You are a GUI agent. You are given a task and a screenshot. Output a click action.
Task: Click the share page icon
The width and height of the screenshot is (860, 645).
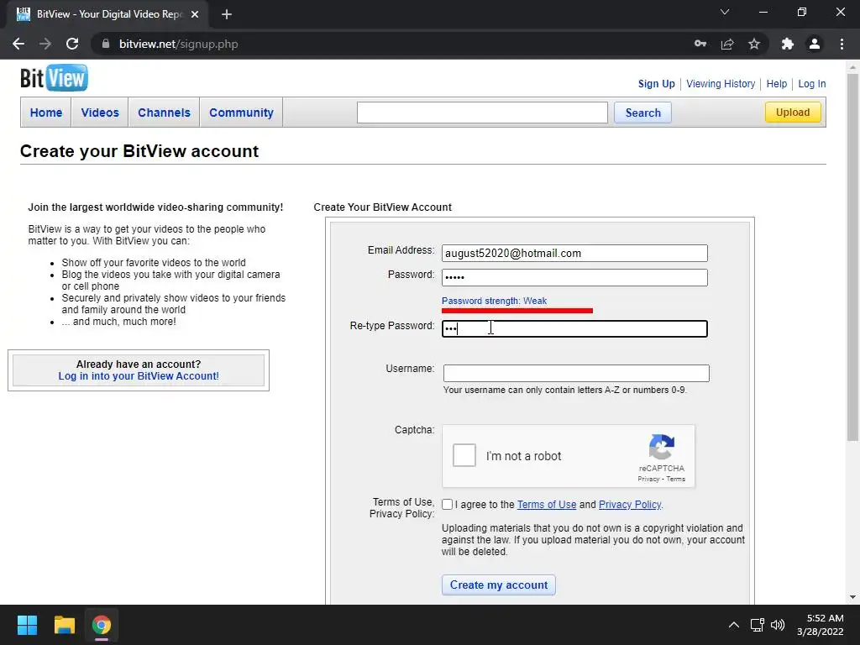point(727,44)
